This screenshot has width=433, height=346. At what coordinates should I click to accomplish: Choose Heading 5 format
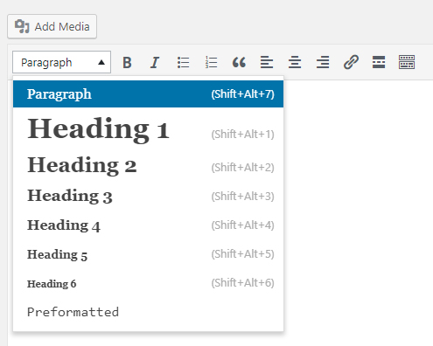(x=148, y=254)
